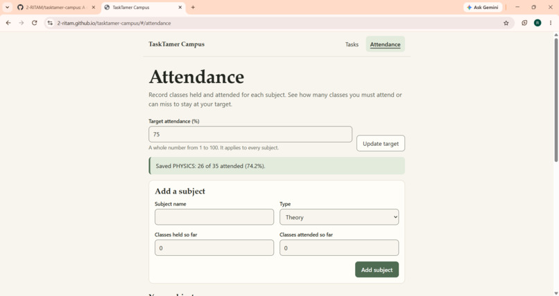Image resolution: width=559 pixels, height=296 pixels.
Task: Click the whole number hint text
Action: [x=214, y=147]
